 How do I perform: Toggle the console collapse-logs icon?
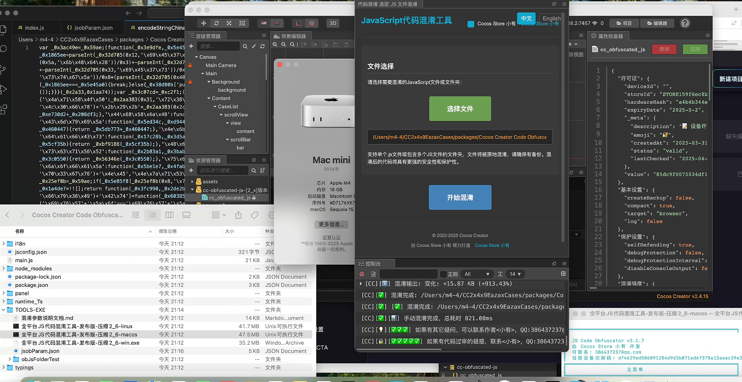pyautogui.click(x=563, y=274)
